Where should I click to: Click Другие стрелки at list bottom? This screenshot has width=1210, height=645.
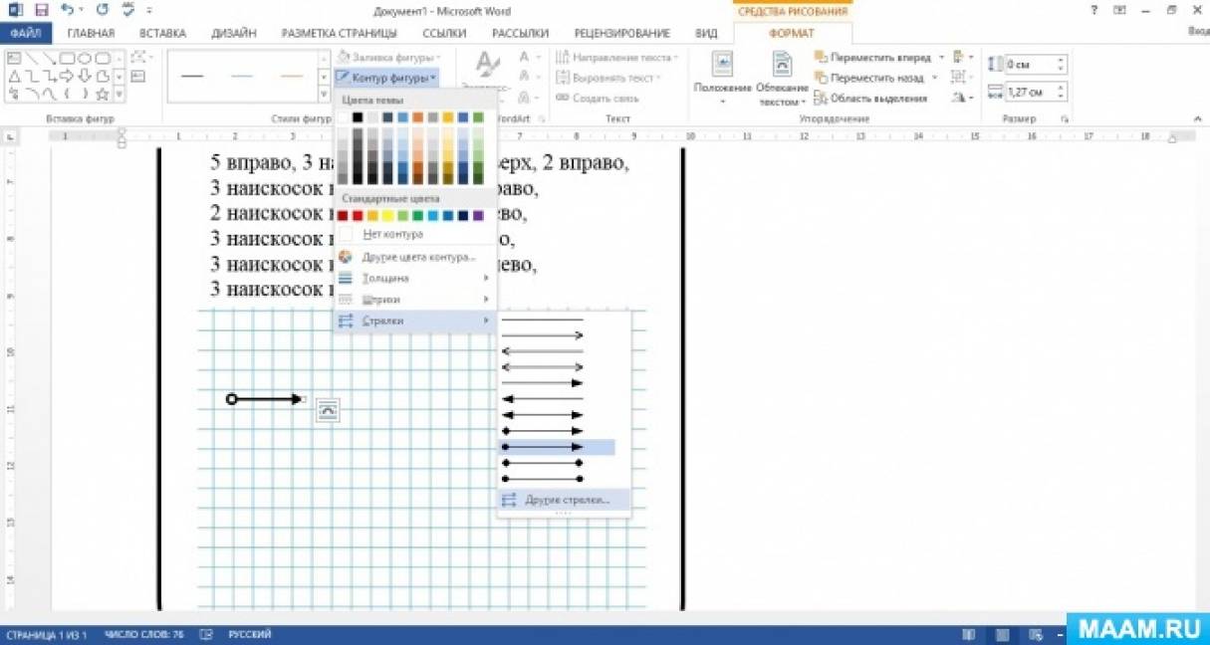pos(566,500)
